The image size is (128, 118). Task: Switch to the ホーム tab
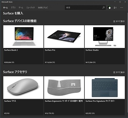pos(5,8)
